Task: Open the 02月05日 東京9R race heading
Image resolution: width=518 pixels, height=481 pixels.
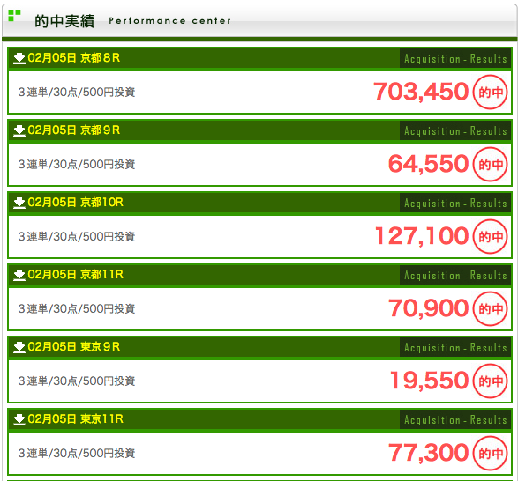Action: (74, 347)
